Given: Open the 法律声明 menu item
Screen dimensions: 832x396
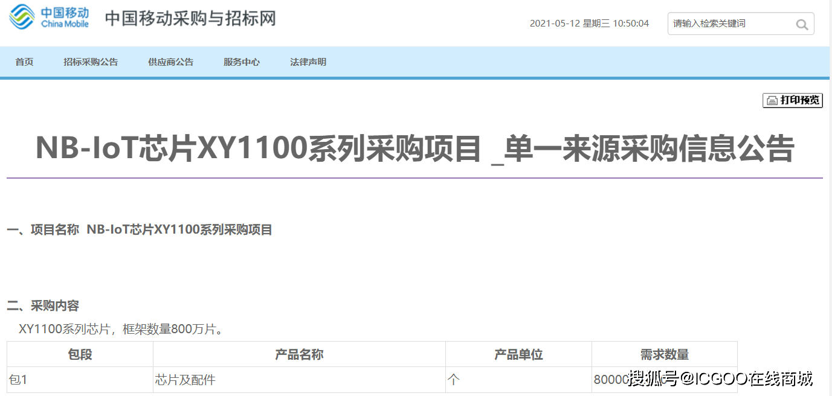Looking at the screenshot, I should pyautogui.click(x=308, y=62).
